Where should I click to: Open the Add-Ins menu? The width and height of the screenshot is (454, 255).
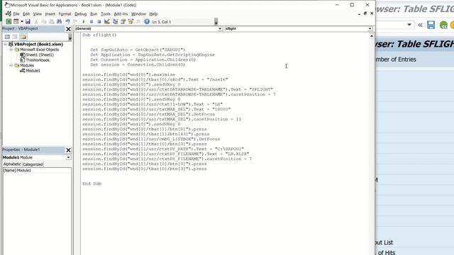pos(121,14)
